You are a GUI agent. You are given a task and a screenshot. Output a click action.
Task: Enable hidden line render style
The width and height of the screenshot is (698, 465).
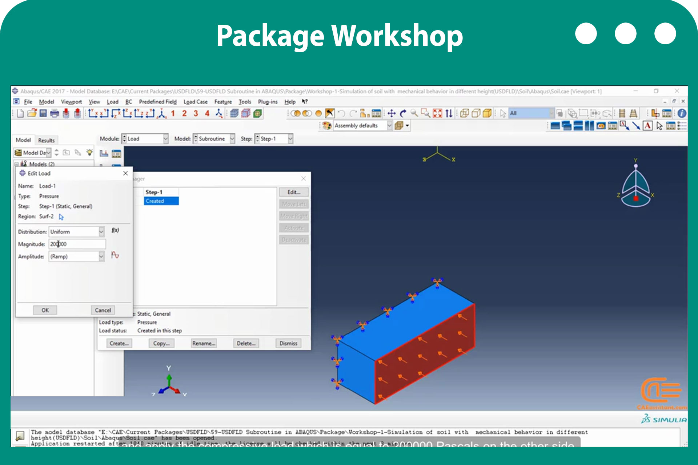(x=476, y=113)
